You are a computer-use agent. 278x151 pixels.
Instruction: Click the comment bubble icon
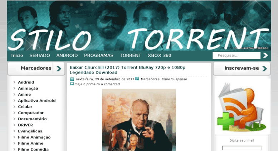(x=72, y=84)
